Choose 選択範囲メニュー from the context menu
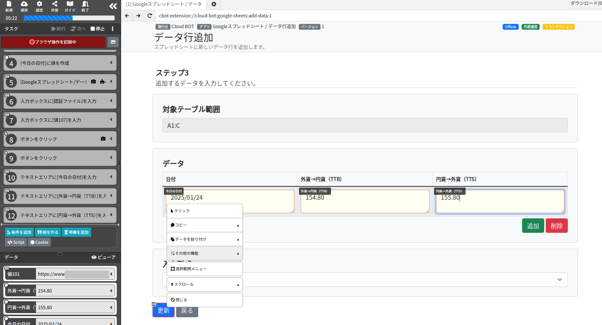 (x=205, y=269)
